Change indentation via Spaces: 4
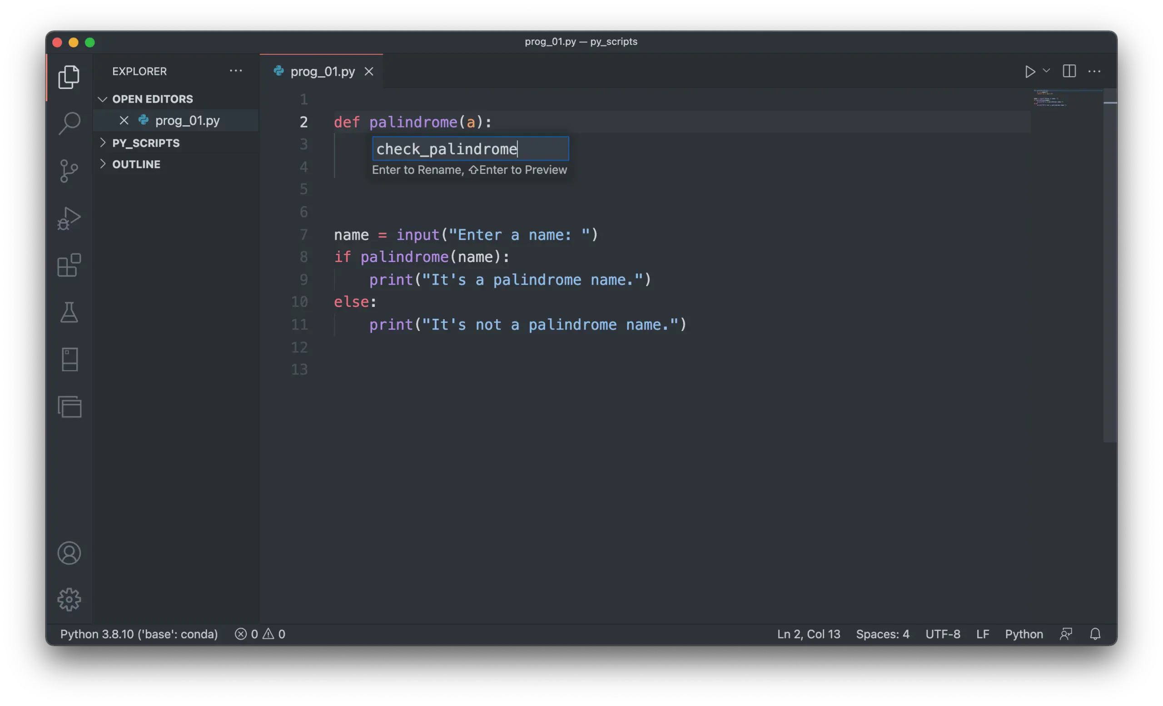The image size is (1163, 706). [x=883, y=634]
